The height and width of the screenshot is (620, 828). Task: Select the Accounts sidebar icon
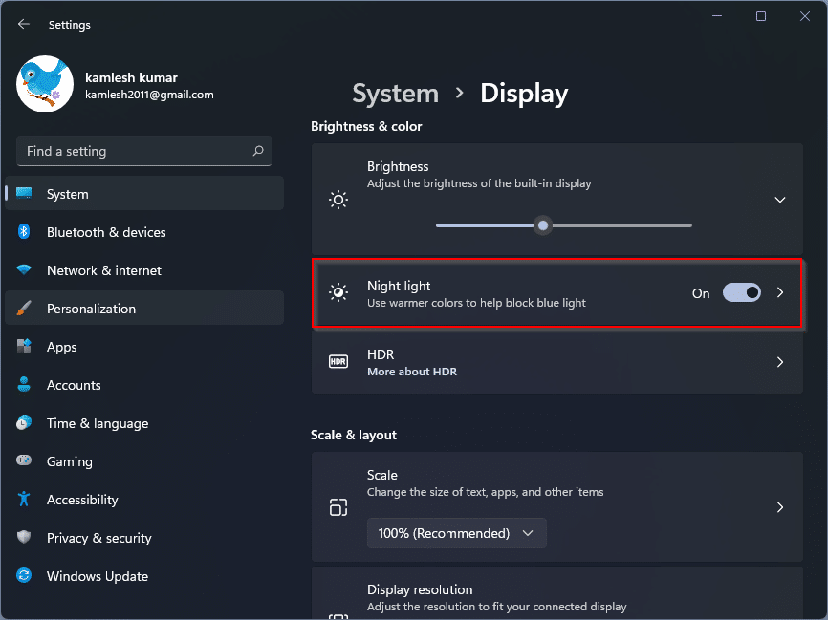24,385
